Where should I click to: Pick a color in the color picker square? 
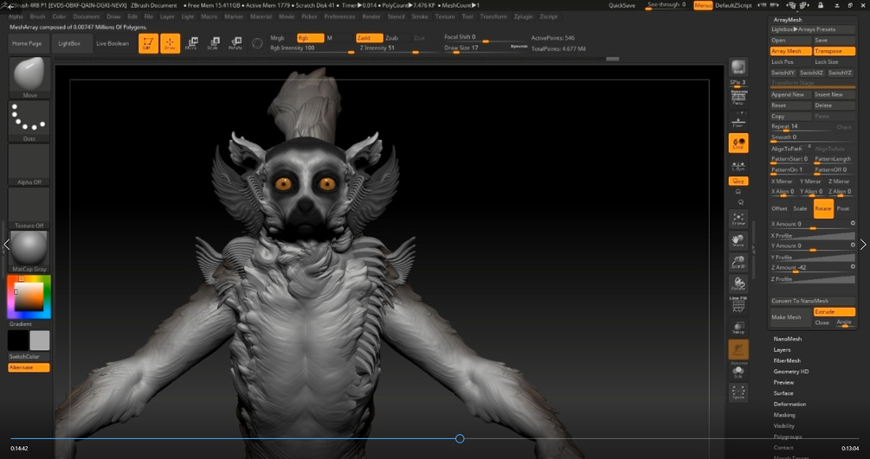(x=29, y=296)
